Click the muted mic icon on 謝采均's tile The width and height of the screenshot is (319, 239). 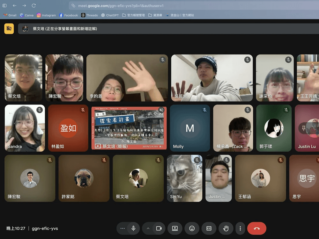(288, 60)
